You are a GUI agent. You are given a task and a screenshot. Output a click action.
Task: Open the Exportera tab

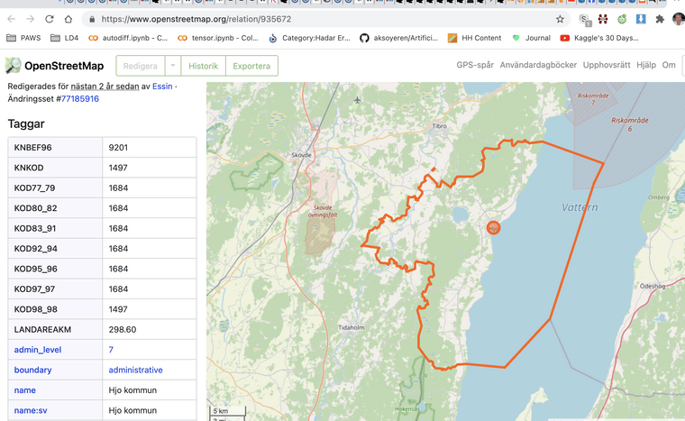pos(251,66)
